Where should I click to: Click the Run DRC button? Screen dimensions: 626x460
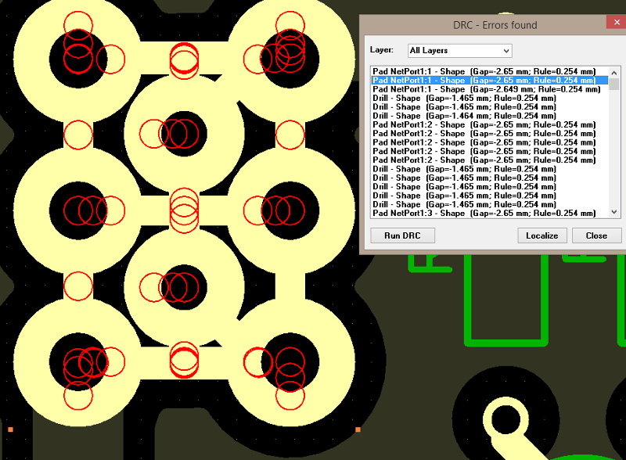tap(402, 235)
